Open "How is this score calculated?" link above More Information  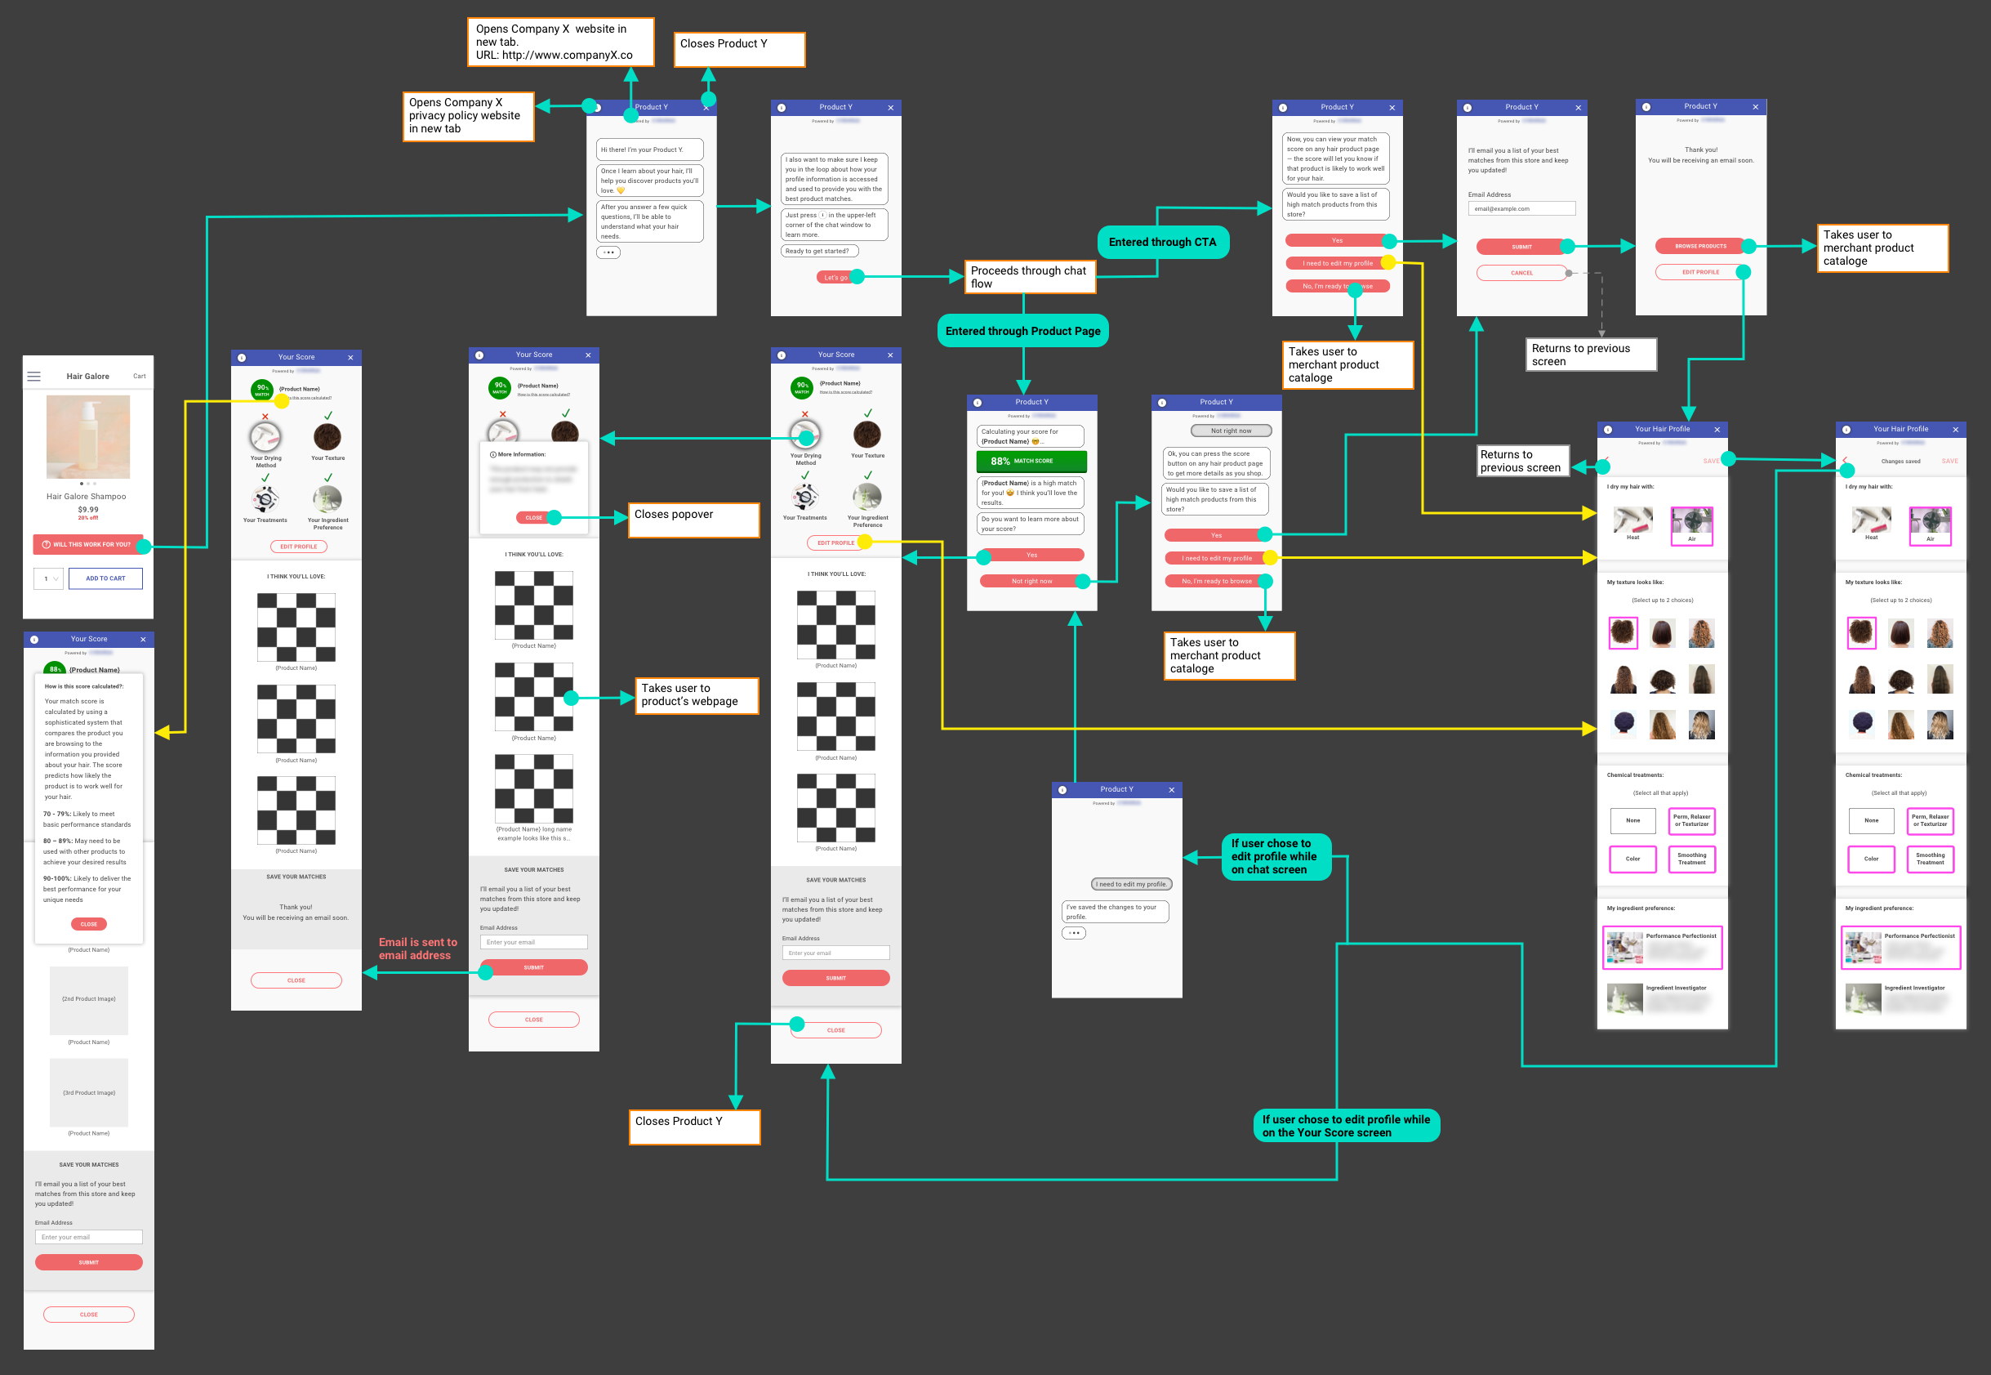(x=543, y=395)
